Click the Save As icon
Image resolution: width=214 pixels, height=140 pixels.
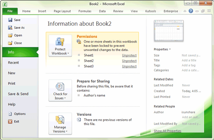pyautogui.click(x=10, y=27)
